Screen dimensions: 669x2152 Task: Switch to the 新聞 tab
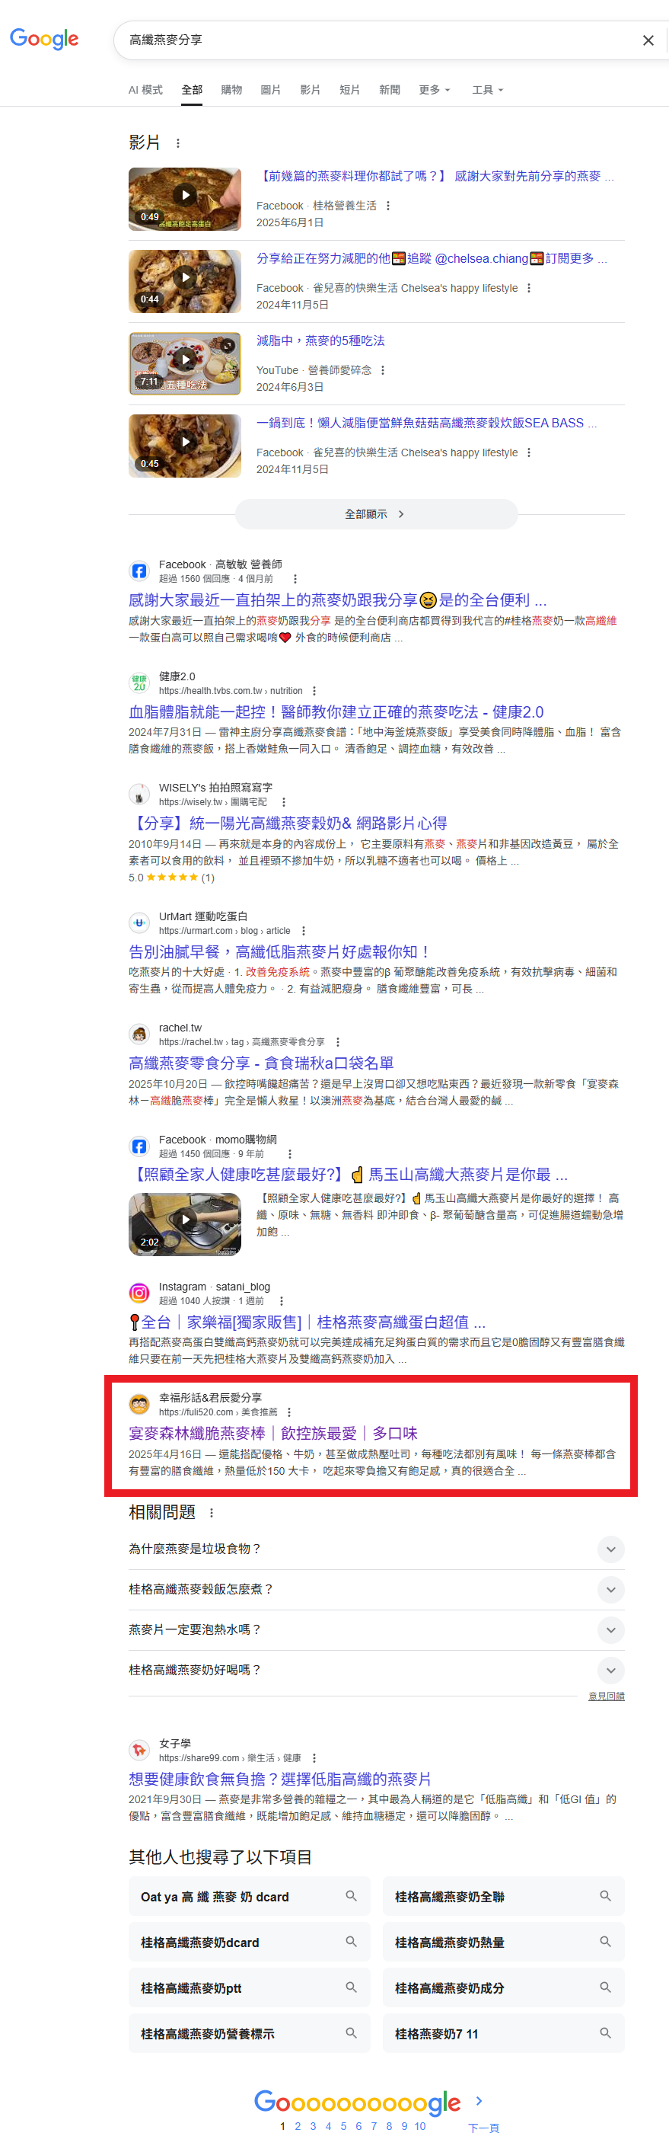pos(389,89)
